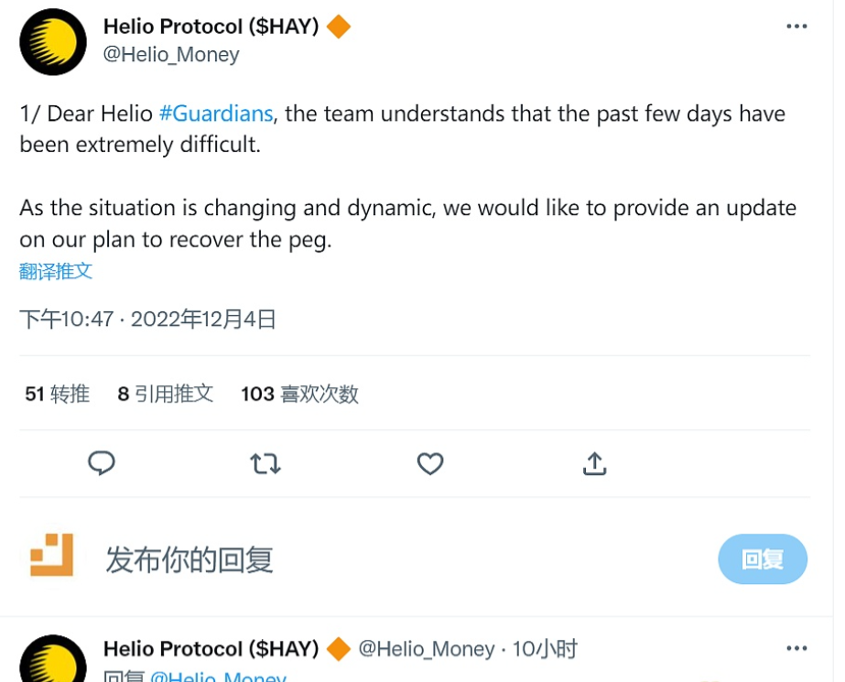The height and width of the screenshot is (682, 845).
Task: Click the 翻译推文 translate link
Action: [x=55, y=272]
